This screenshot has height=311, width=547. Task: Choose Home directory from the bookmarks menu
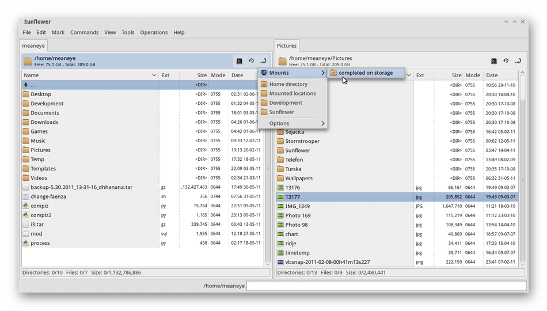click(x=288, y=84)
